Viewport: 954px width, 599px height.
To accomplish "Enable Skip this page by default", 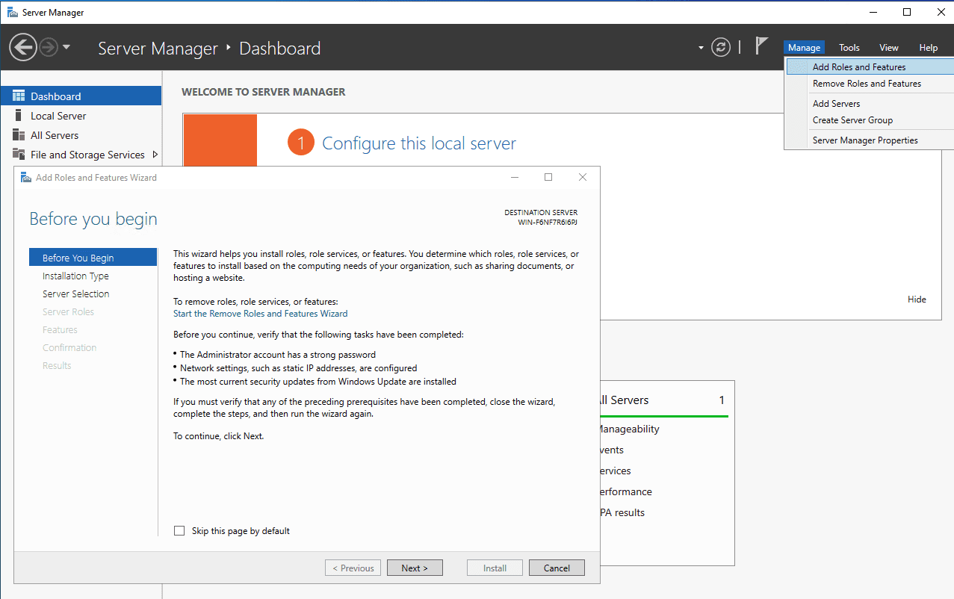I will click(179, 531).
